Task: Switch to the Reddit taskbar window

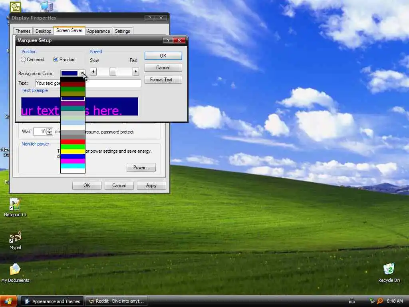Action: point(116,301)
